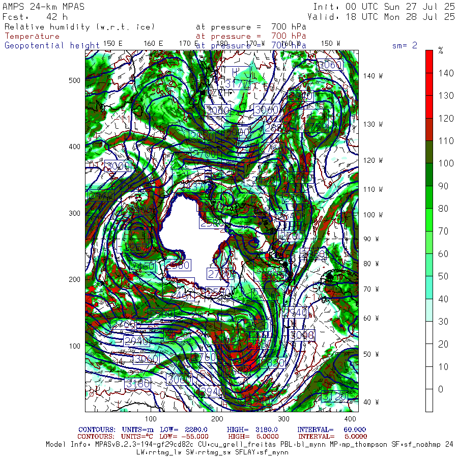
Task: Click the "2759" low-center label on the map
Action: point(316,127)
